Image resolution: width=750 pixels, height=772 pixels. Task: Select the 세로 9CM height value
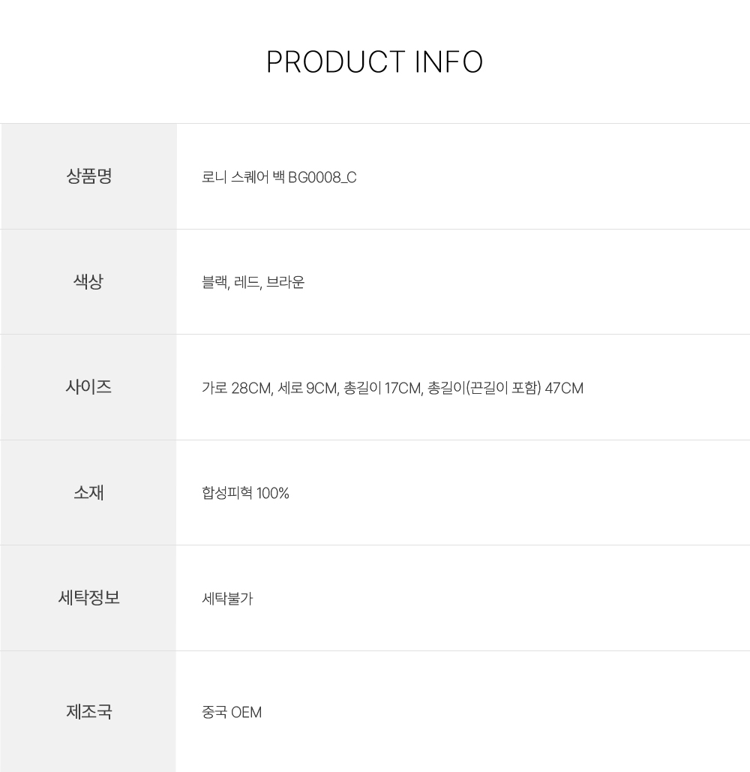pyautogui.click(x=307, y=389)
